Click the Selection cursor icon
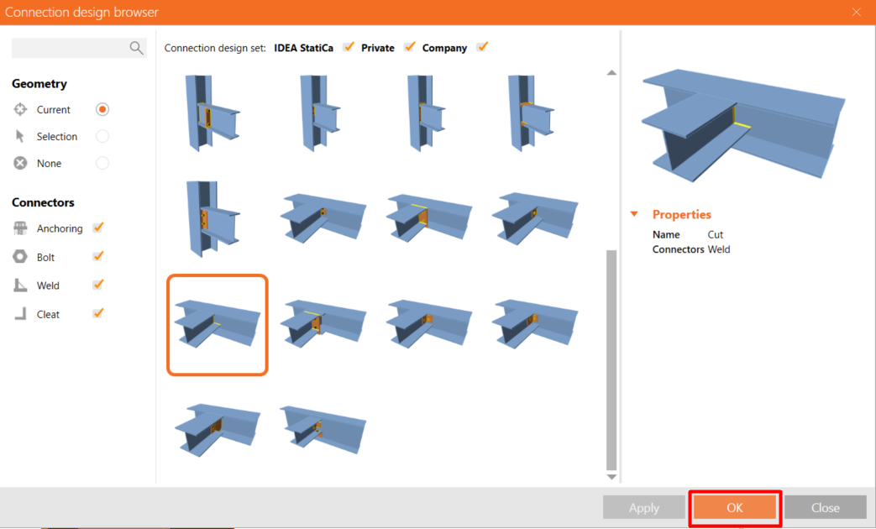Screen dimensions: 876x529 (20, 136)
